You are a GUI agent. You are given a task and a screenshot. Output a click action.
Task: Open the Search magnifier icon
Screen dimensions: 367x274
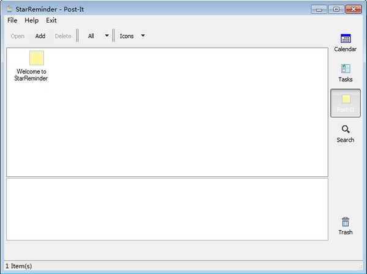pyautogui.click(x=346, y=129)
